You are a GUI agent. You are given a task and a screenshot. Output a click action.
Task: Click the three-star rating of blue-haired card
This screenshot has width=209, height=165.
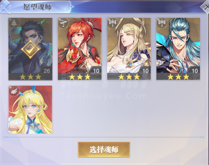178,77
